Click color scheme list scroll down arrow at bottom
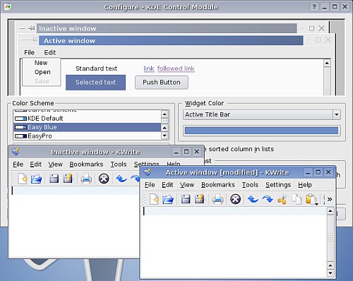 (x=164, y=136)
